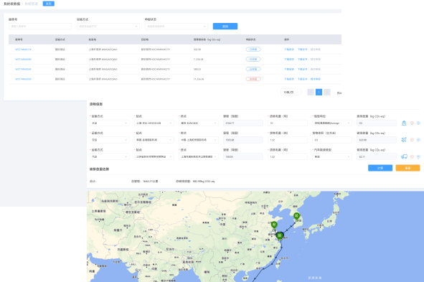Expand the 10 items per page selector
Screen dimensions: 424x282
(x=291, y=92)
